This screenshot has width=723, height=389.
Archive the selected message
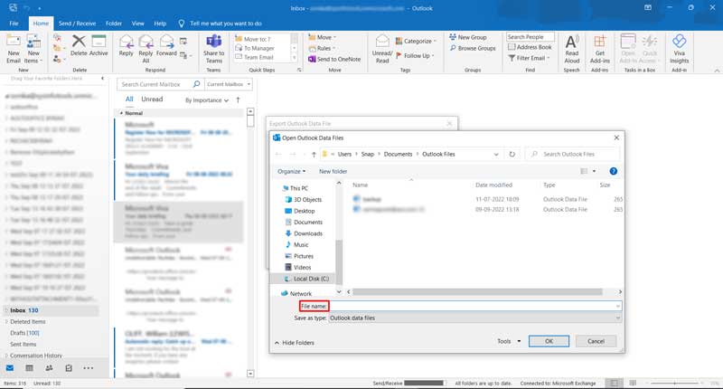pos(99,45)
